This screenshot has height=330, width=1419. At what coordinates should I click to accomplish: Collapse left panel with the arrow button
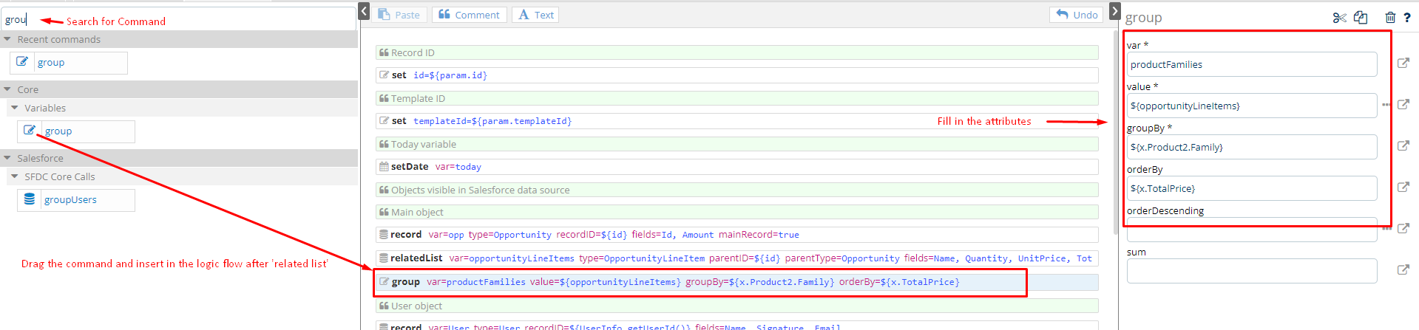(364, 11)
